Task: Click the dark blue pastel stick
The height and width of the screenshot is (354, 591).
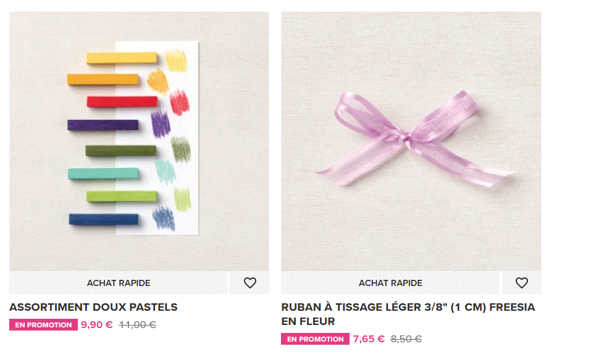Action: coord(103,219)
